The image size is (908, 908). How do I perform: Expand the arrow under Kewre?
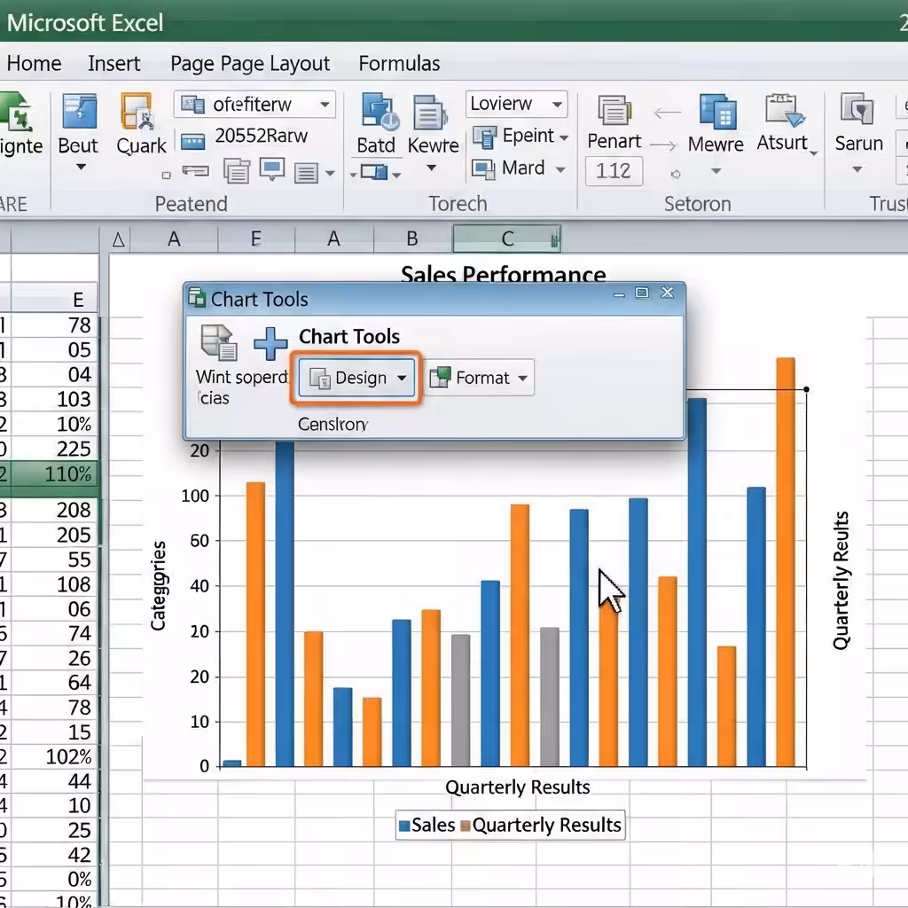(x=432, y=168)
